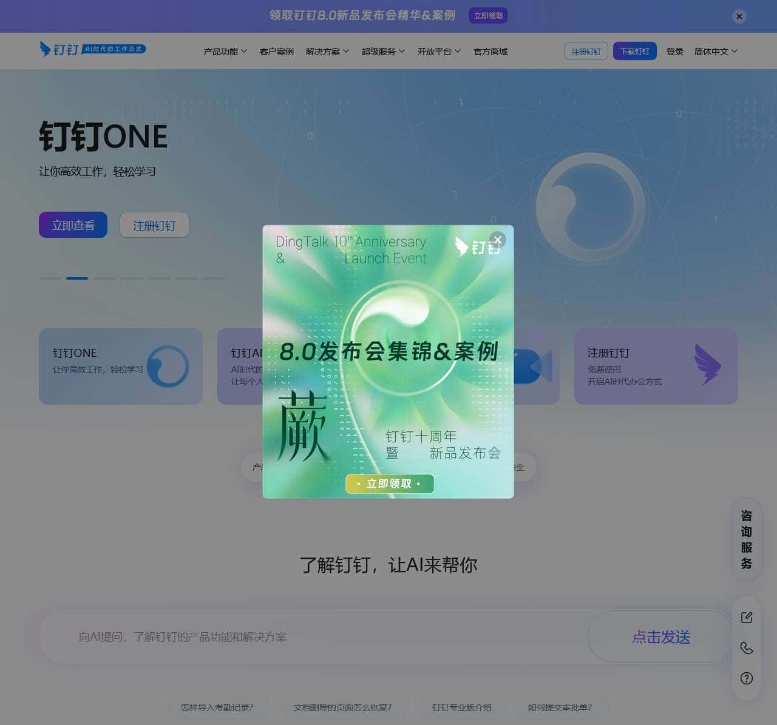Screen dimensions: 777x725
Task: Open the 简体中文 language selector
Action: [x=715, y=52]
